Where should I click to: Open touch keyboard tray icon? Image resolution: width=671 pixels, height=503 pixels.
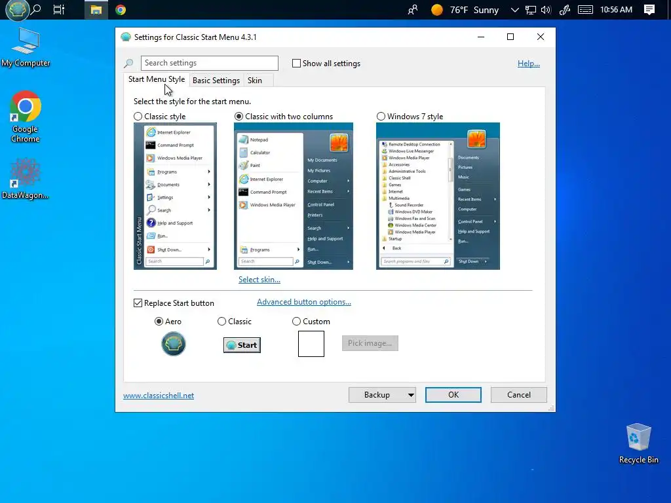585,10
